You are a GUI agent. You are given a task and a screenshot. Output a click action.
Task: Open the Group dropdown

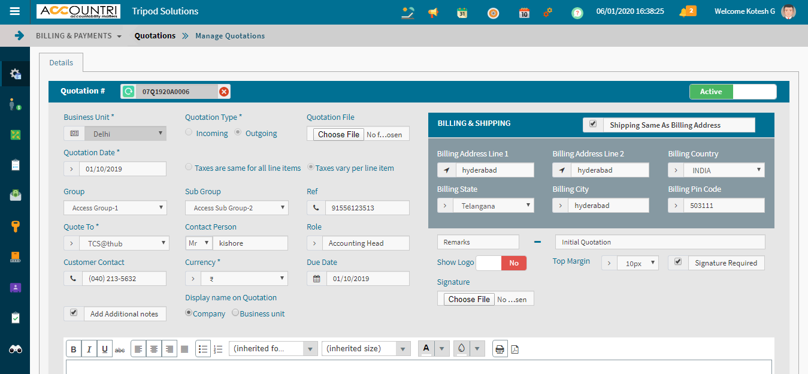pos(115,208)
